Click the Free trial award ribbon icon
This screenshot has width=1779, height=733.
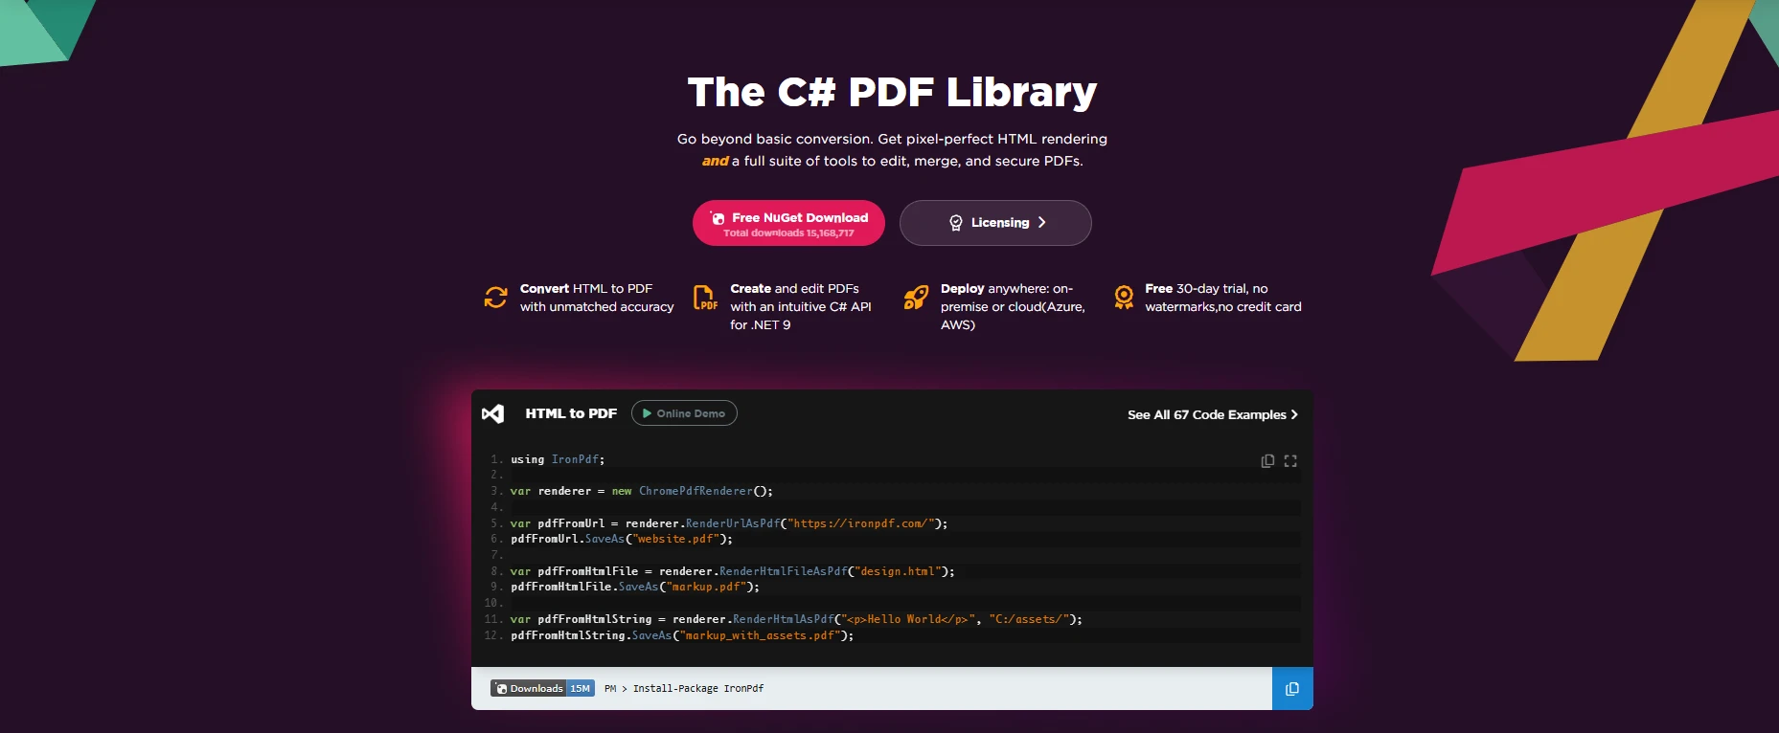coord(1124,298)
